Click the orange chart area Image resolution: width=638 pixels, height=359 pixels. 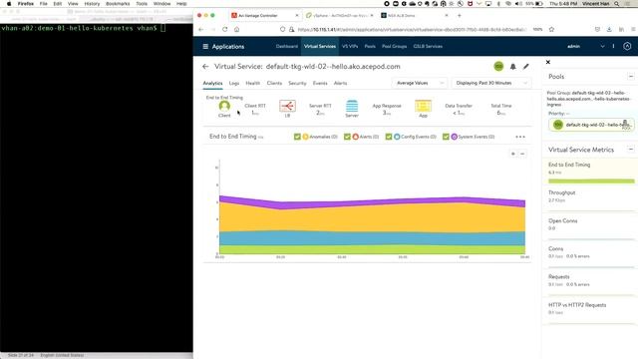pos(372,218)
